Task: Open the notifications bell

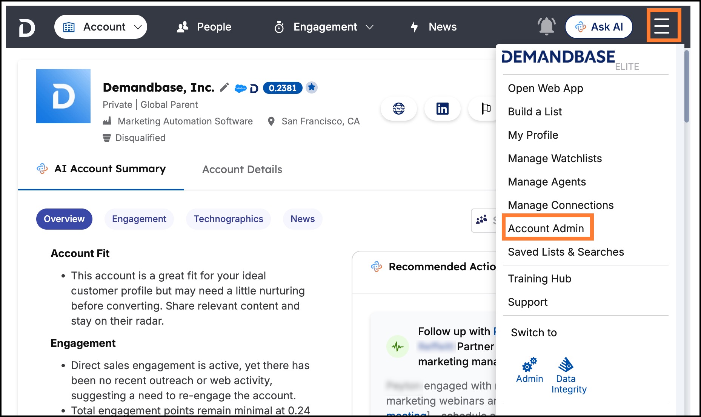Action: coord(546,26)
